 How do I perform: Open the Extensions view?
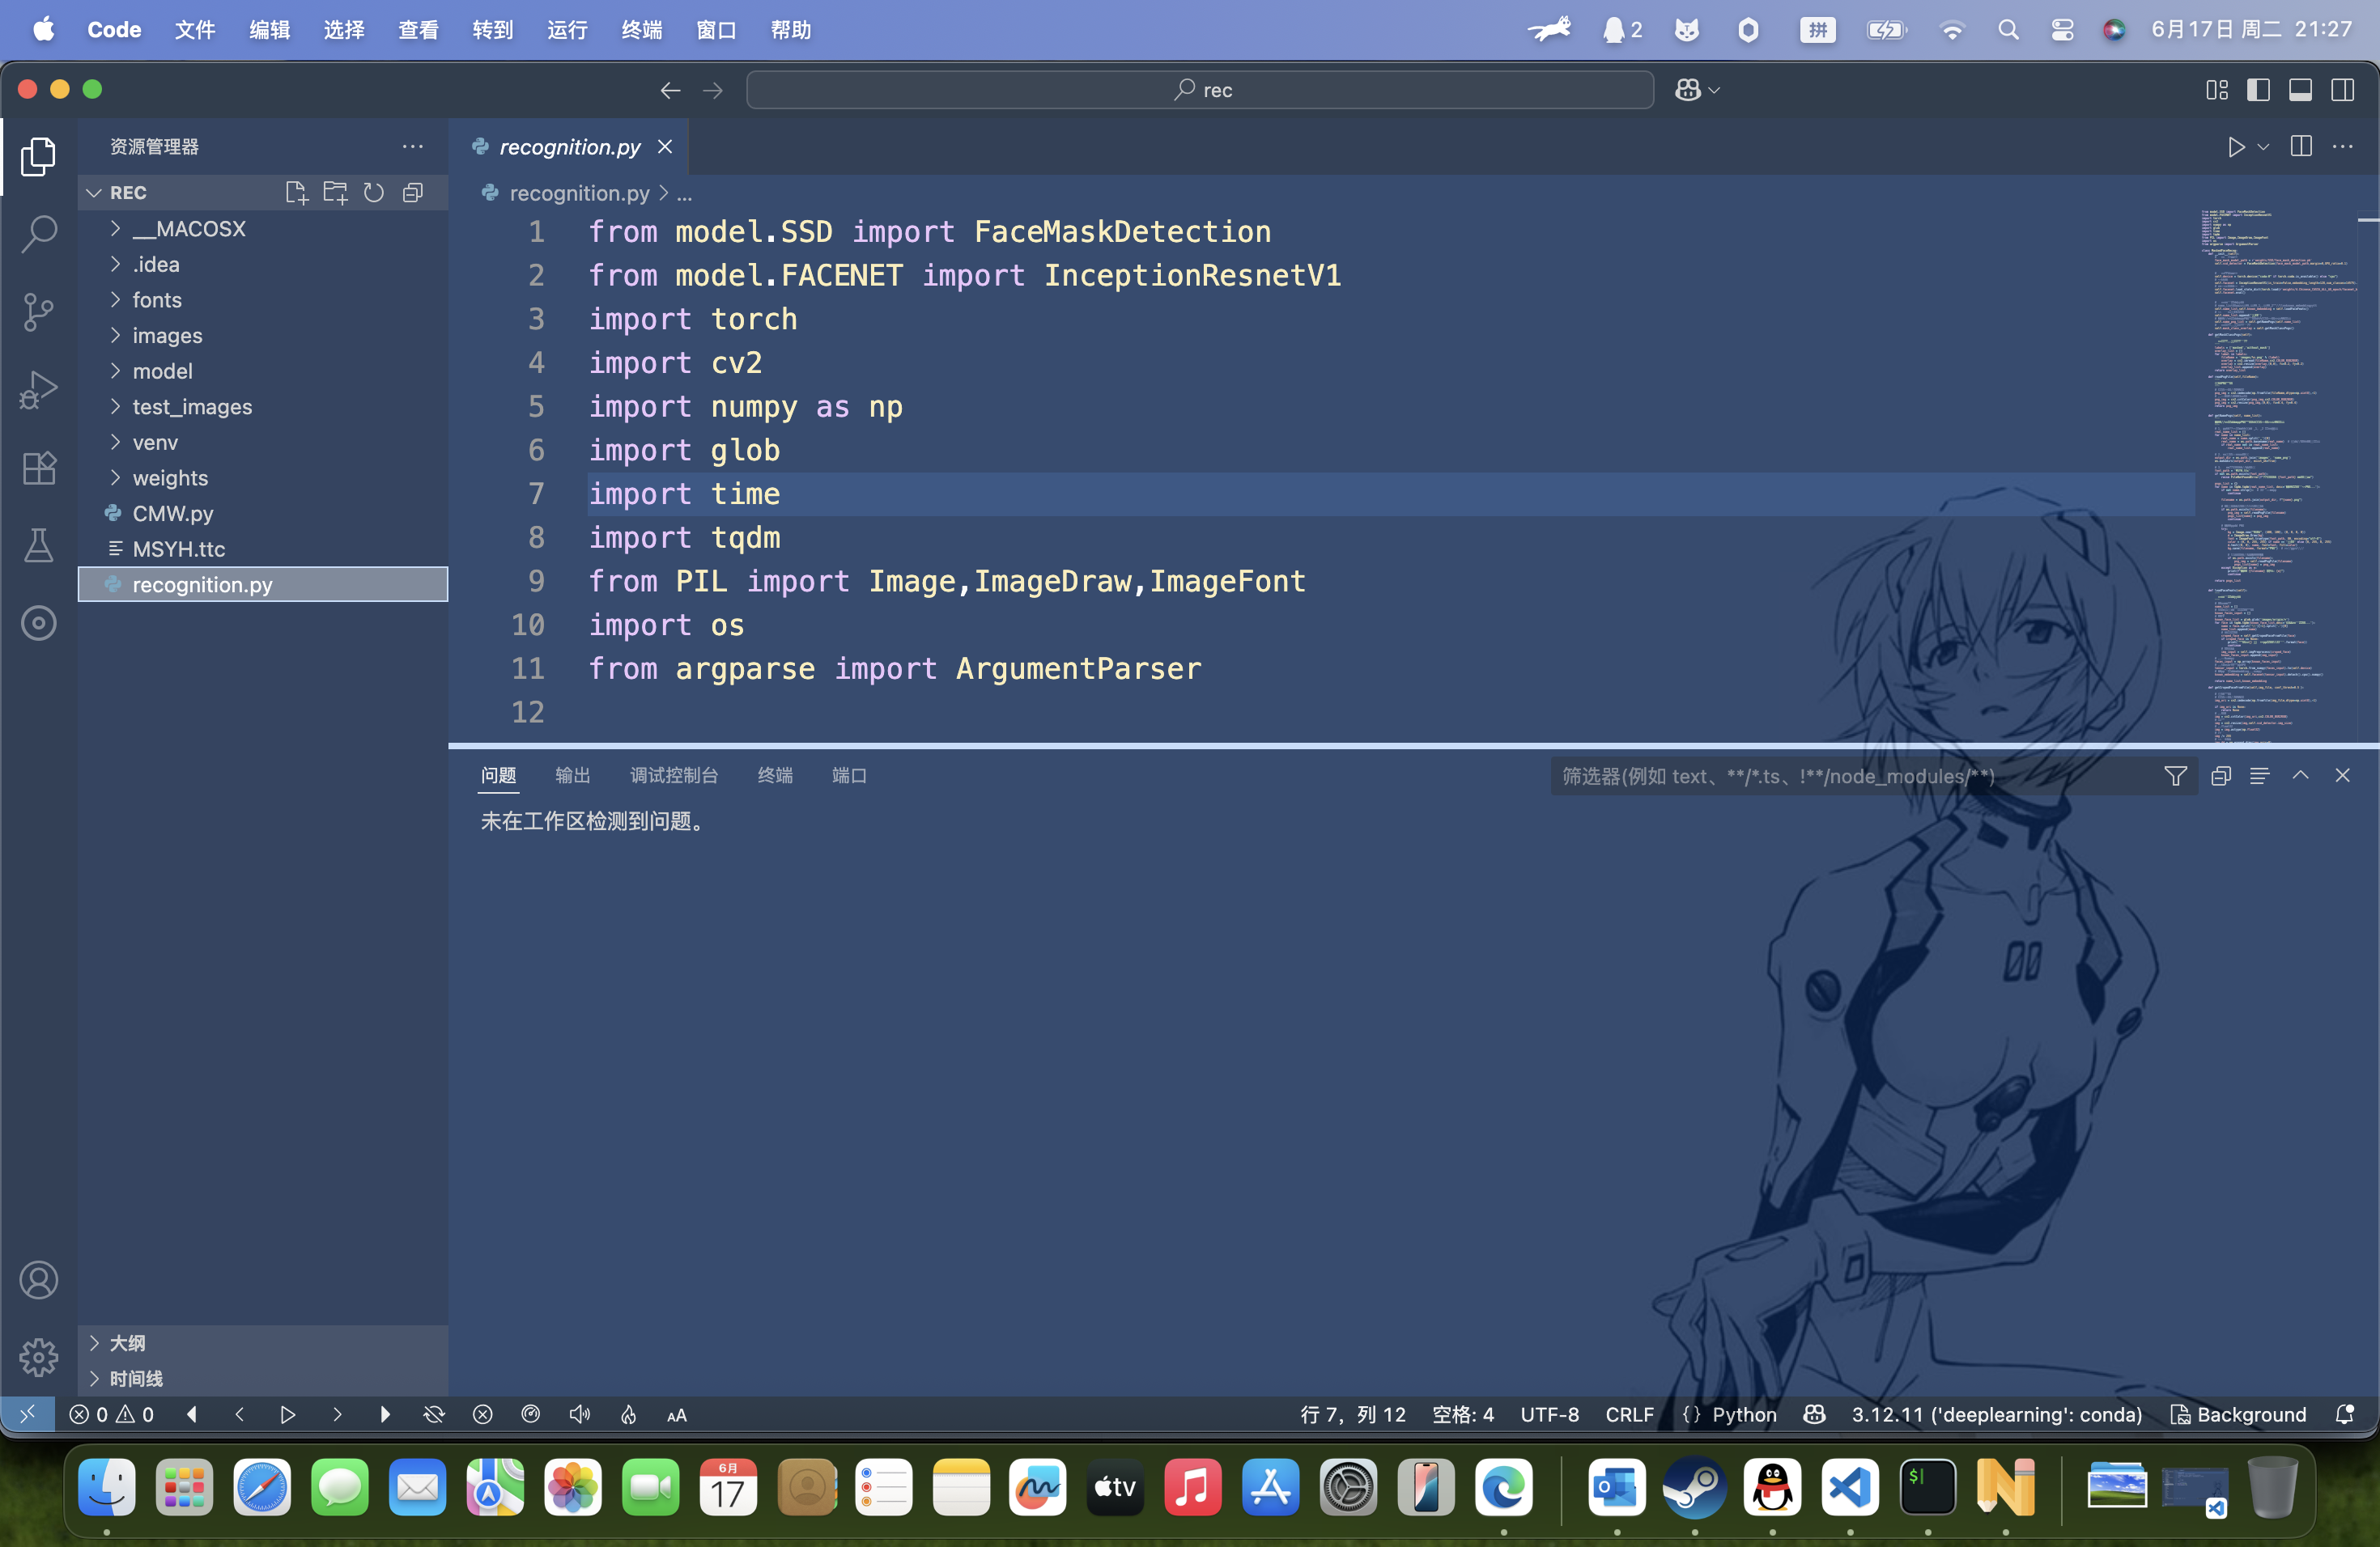[38, 468]
